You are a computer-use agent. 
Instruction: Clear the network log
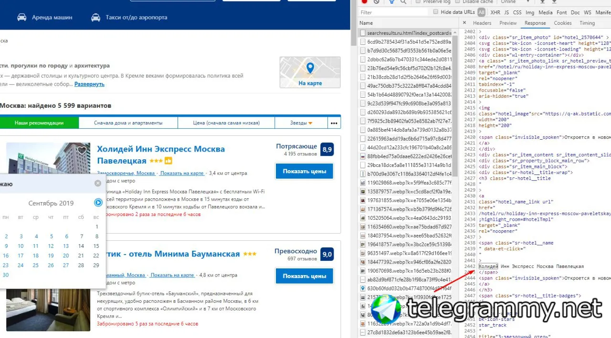click(377, 1)
